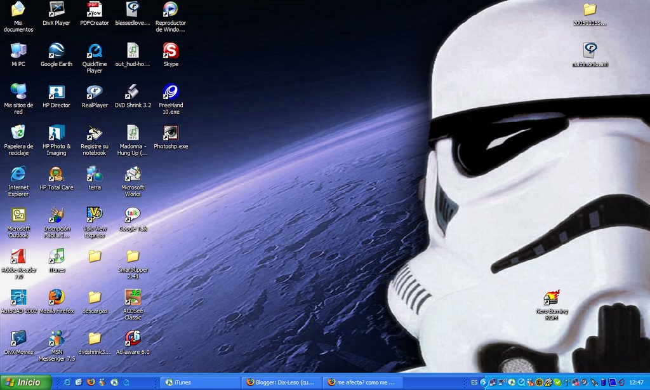650x390 pixels.
Task: Open the Mis documentos desktop folder
Action: [x=18, y=10]
